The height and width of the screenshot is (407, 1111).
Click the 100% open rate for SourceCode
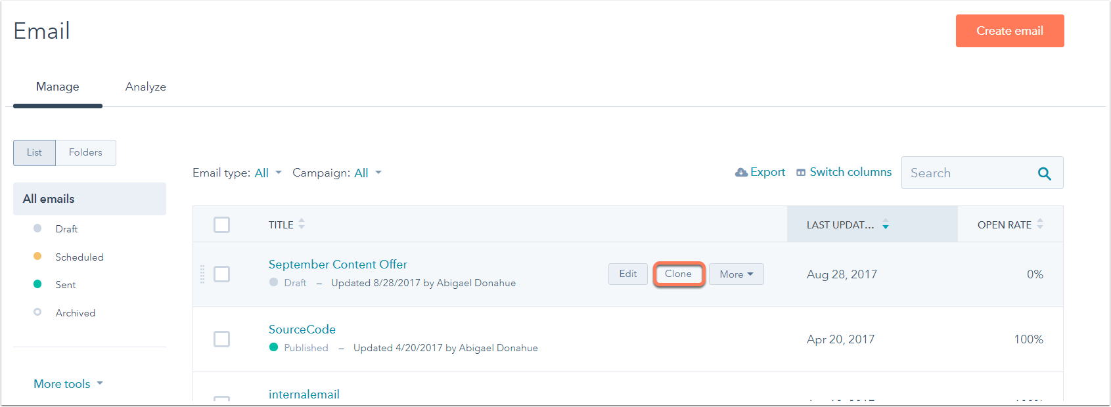[1028, 339]
